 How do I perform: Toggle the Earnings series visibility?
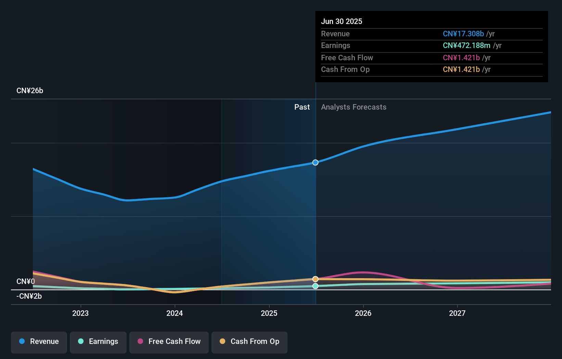(x=98, y=342)
